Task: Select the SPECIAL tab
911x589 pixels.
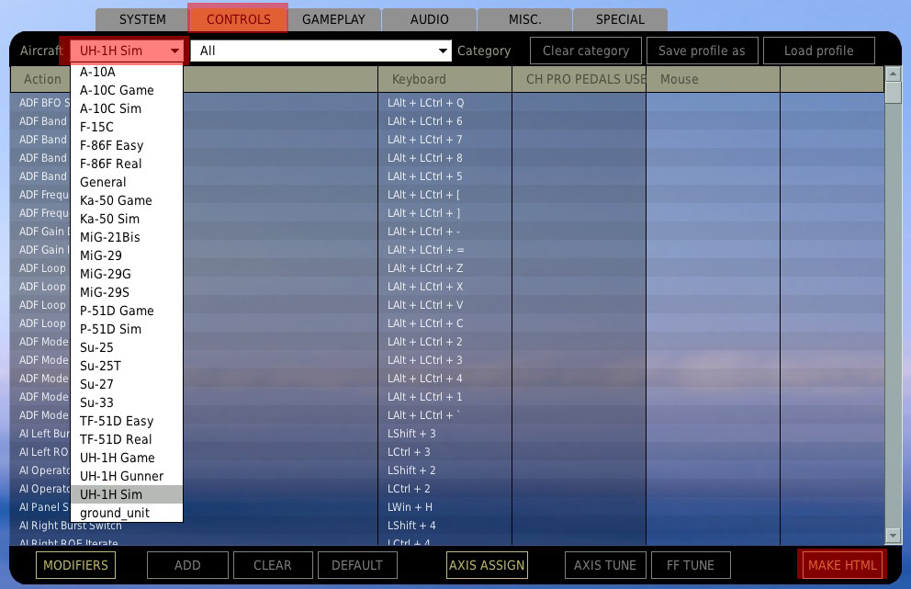Action: tap(620, 19)
